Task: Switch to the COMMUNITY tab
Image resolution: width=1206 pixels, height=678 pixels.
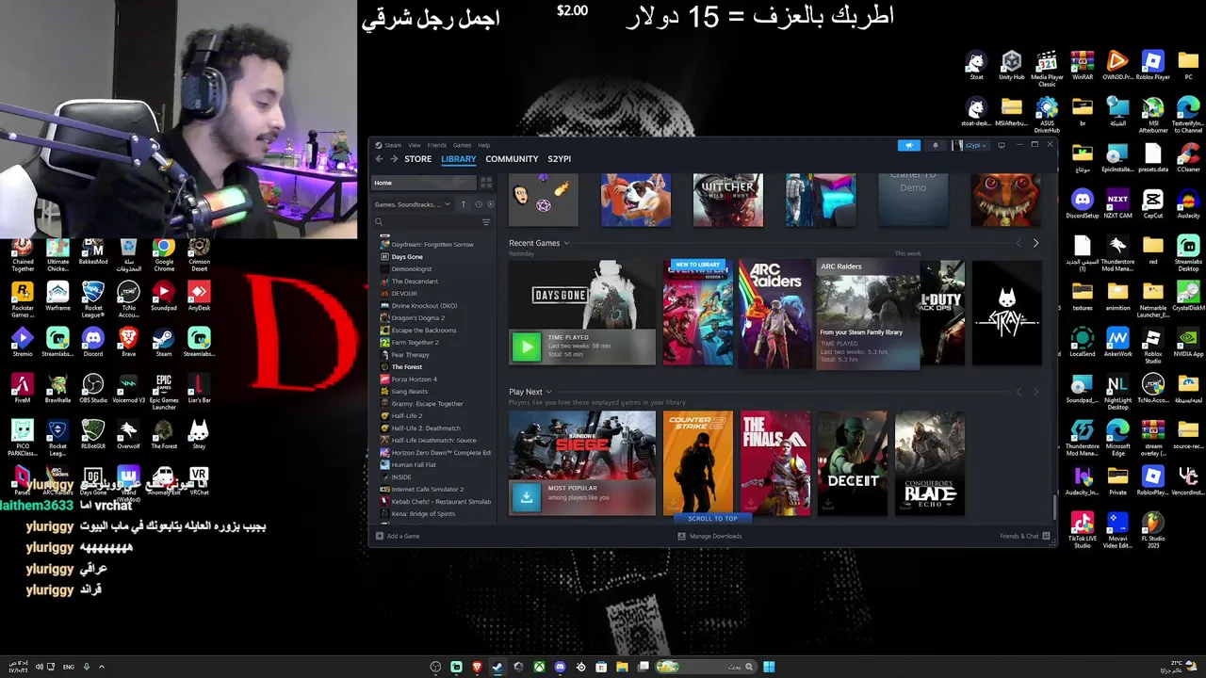Action: [512, 159]
